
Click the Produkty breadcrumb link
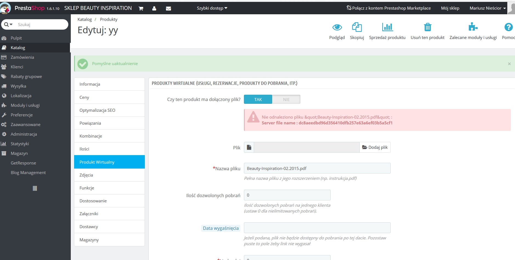[109, 19]
